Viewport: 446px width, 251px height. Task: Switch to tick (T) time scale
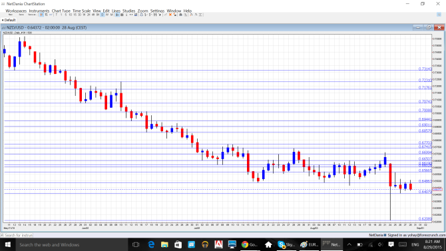point(57,15)
